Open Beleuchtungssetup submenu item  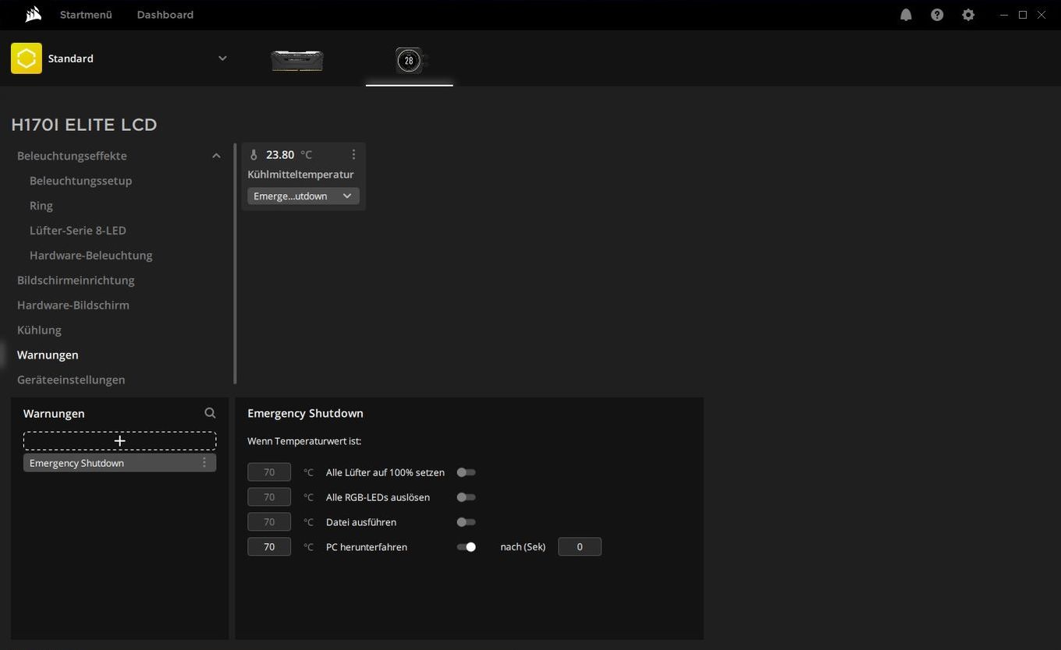[x=80, y=181]
